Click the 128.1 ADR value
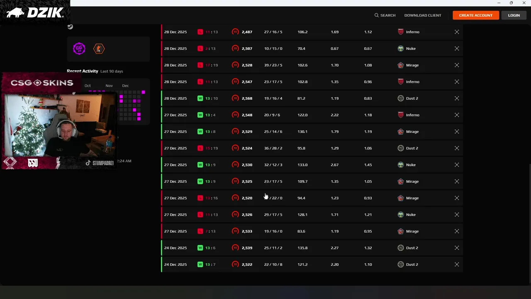Screen dimensions: 531x299 [302, 215]
